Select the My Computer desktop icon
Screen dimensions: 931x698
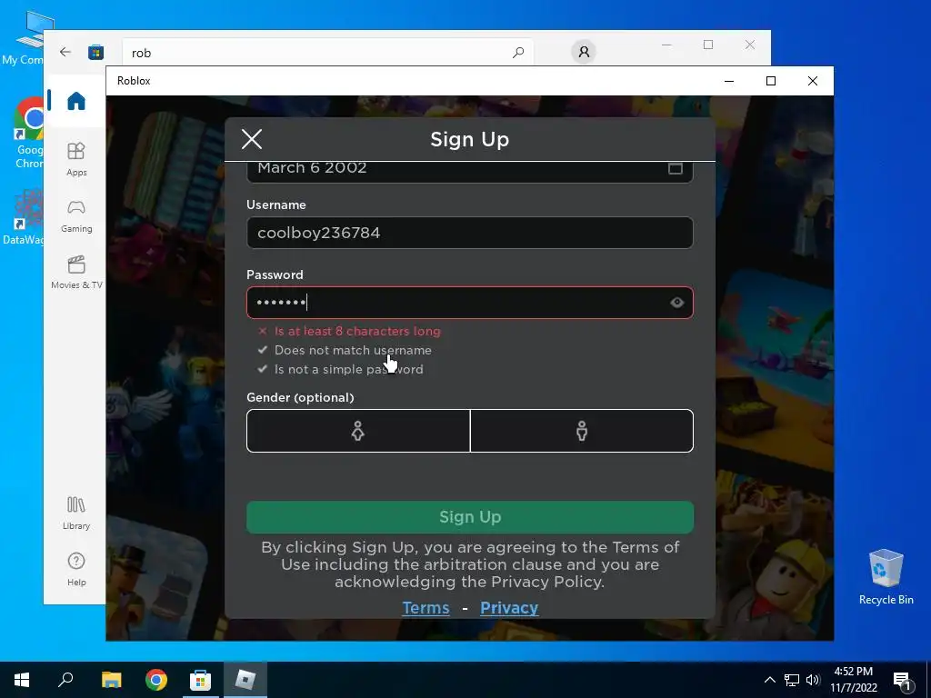coord(24,36)
